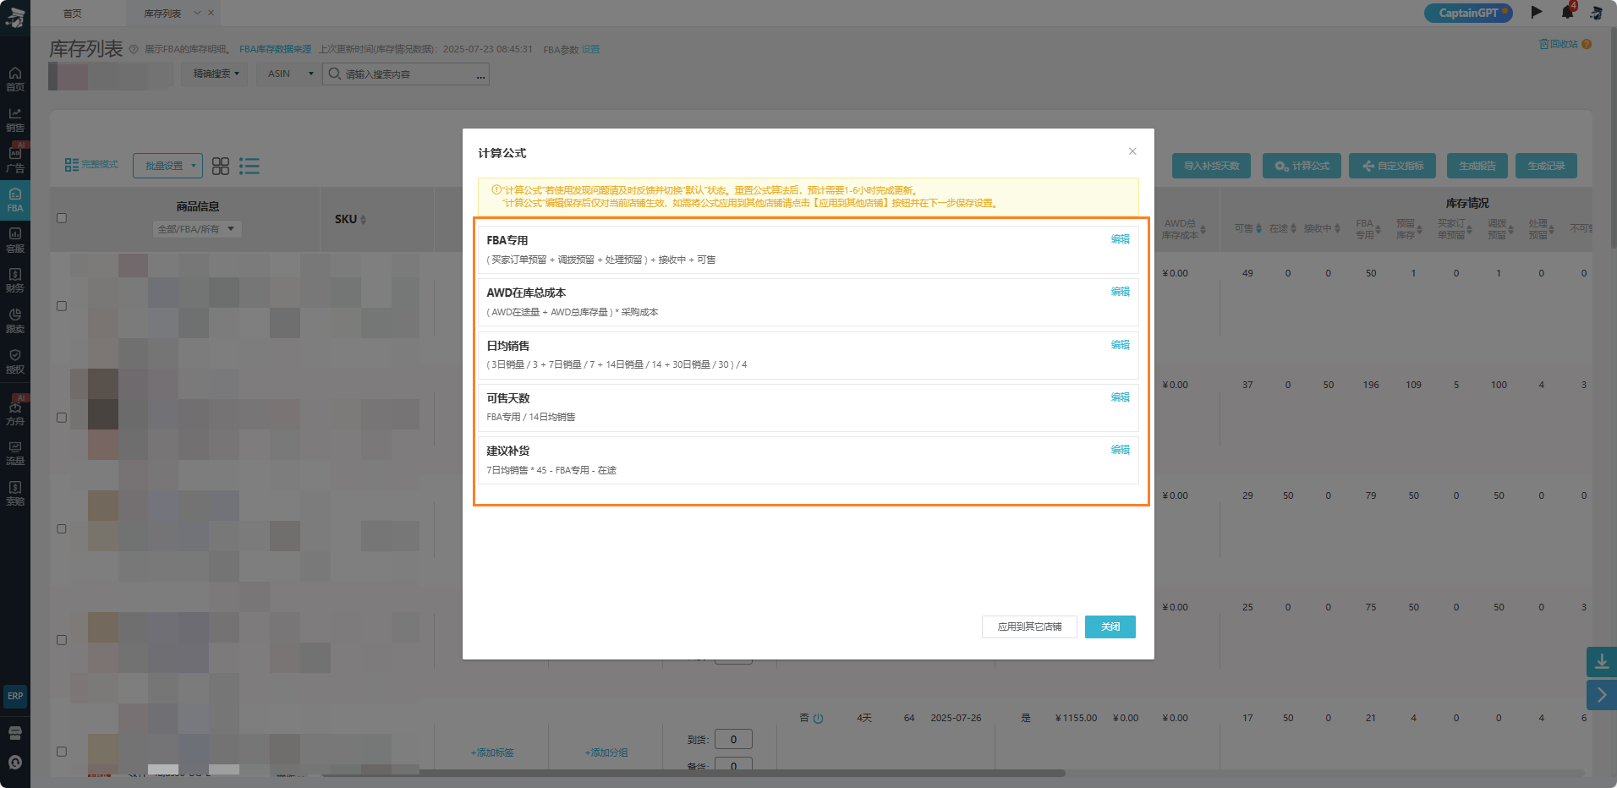1617x788 pixels.
Task: Click the captain logo at top left
Action: (15, 17)
